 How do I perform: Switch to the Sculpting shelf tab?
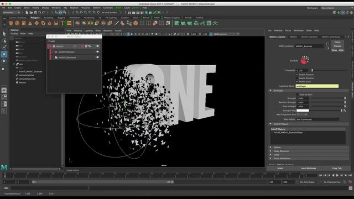click(49, 18)
